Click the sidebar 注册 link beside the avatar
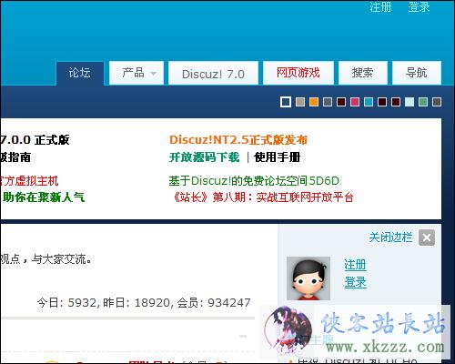The width and height of the screenshot is (455, 364). click(355, 265)
